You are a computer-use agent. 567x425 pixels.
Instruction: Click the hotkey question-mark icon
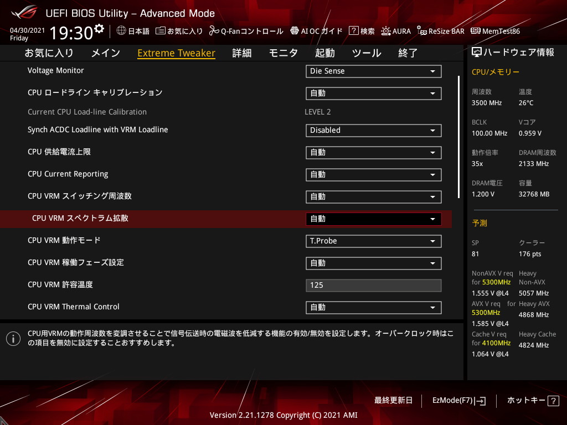tap(553, 401)
